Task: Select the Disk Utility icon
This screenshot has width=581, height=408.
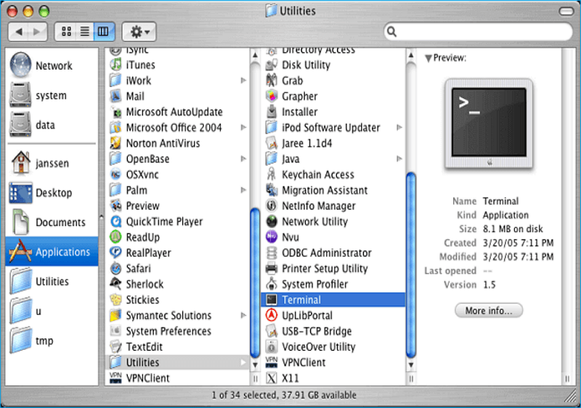Action: [272, 65]
